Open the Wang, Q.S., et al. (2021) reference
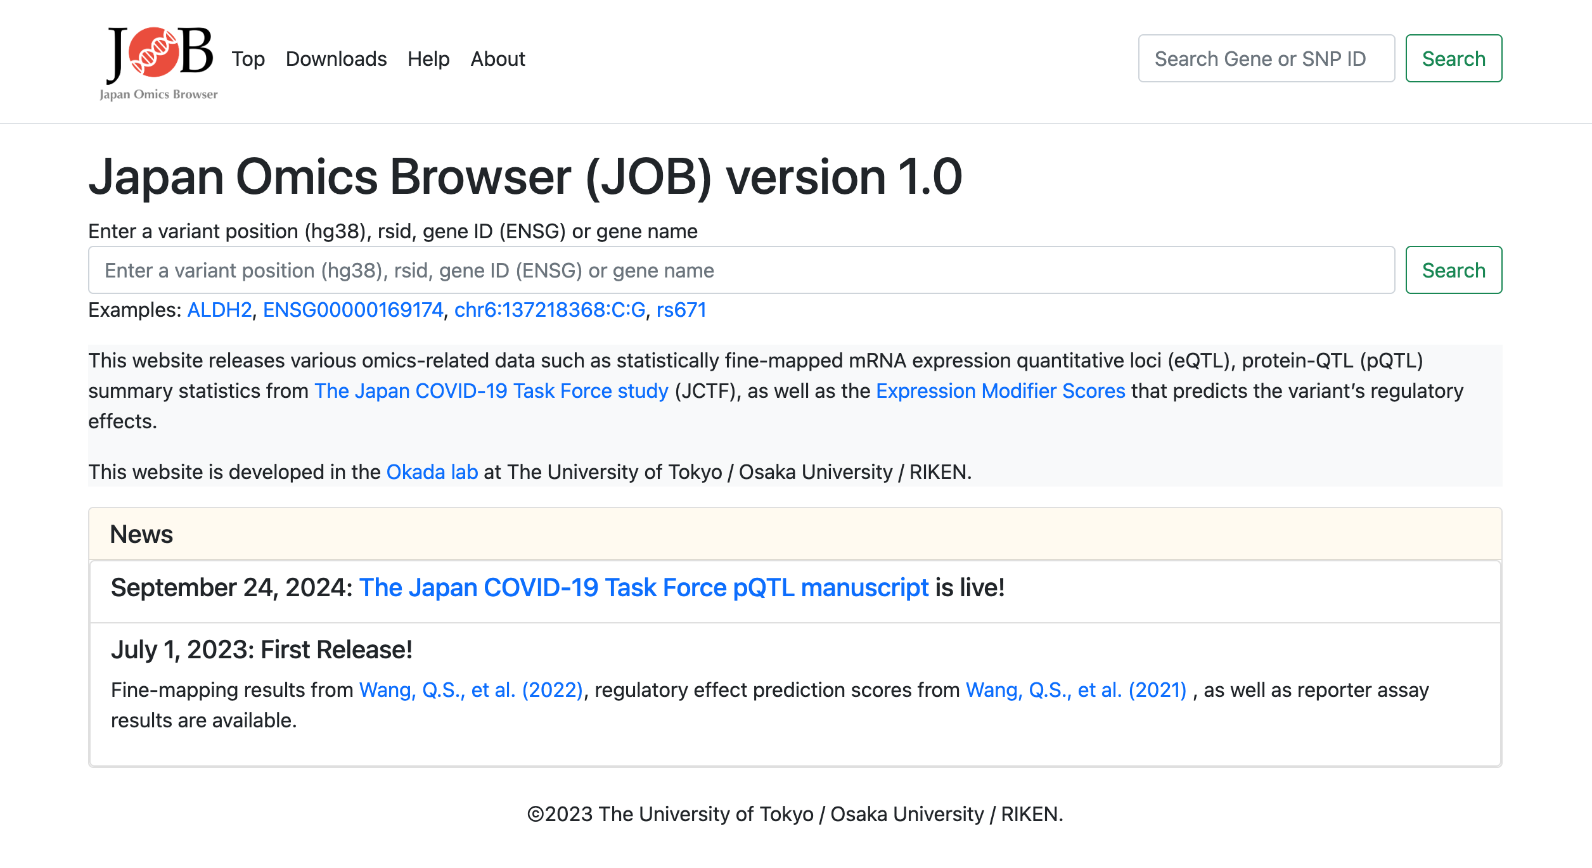The height and width of the screenshot is (868, 1592). pos(1075,690)
